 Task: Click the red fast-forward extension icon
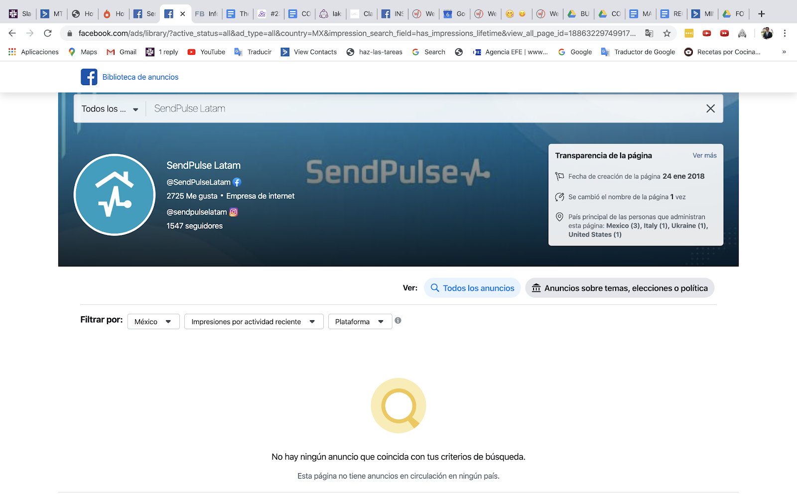(725, 33)
